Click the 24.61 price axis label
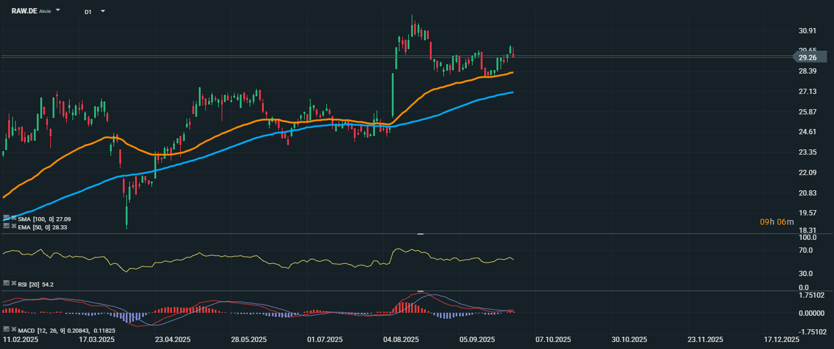Viewport: 834px width, 349px height. tap(808, 132)
